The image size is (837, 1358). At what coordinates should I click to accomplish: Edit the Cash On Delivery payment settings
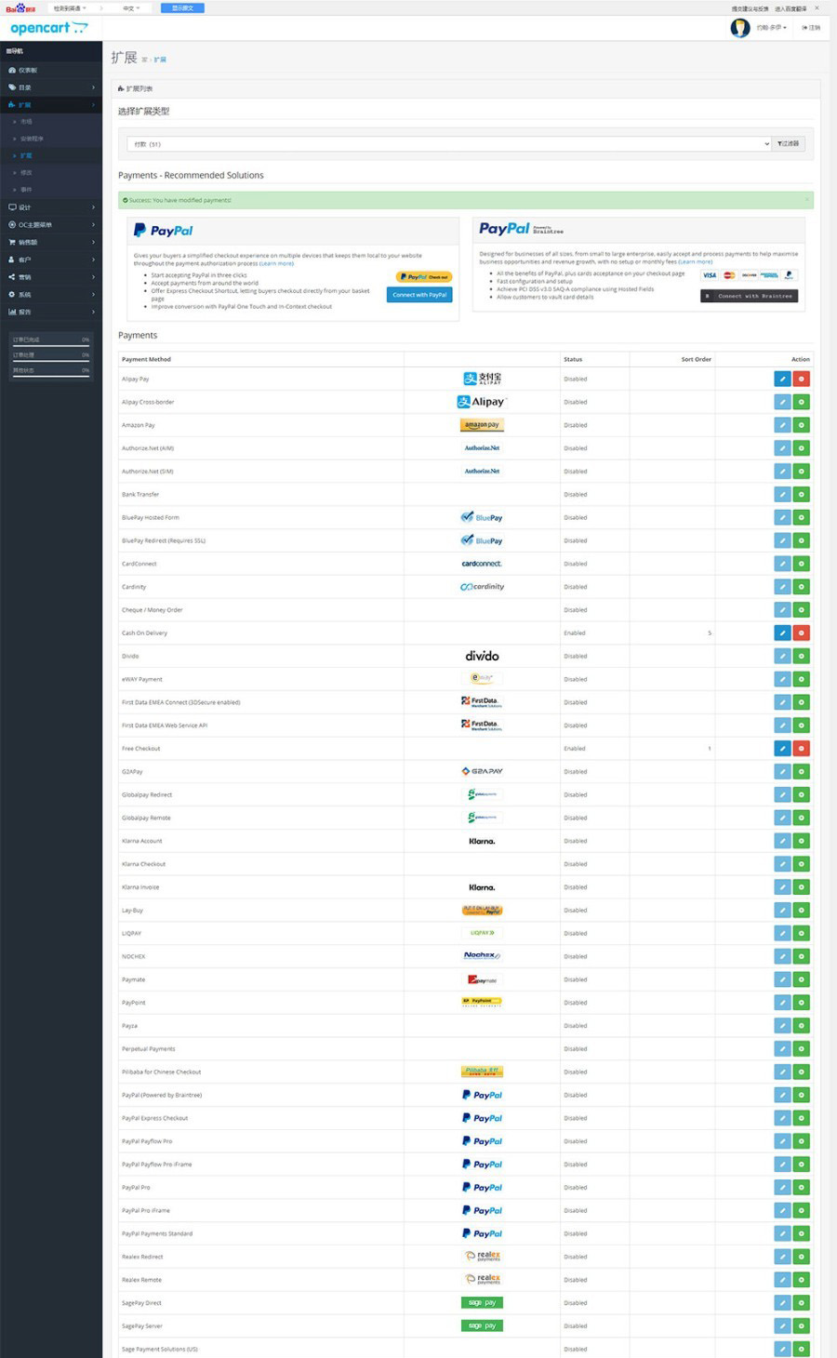coord(782,632)
